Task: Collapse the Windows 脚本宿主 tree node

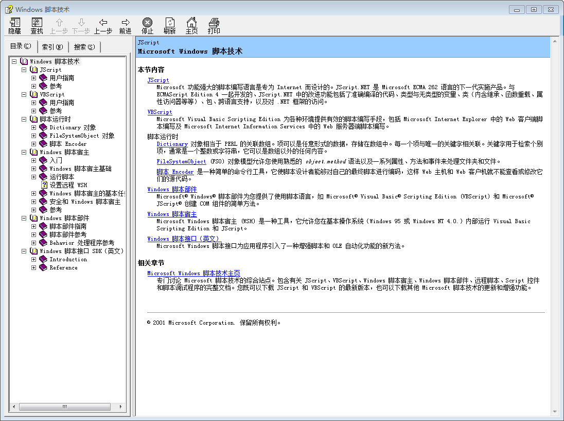Action: point(24,152)
